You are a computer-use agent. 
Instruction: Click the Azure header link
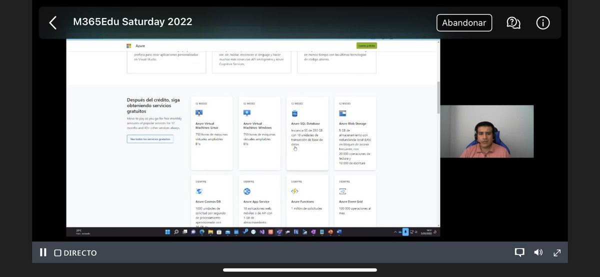click(x=140, y=45)
